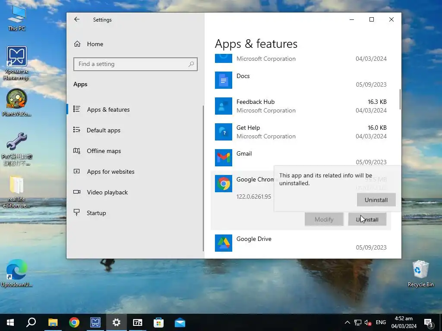Open taskbar Search magnifier
The height and width of the screenshot is (331, 442).
(x=31, y=322)
